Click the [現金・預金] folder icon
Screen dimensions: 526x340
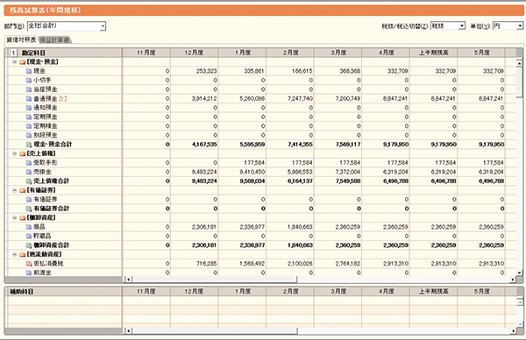23,61
